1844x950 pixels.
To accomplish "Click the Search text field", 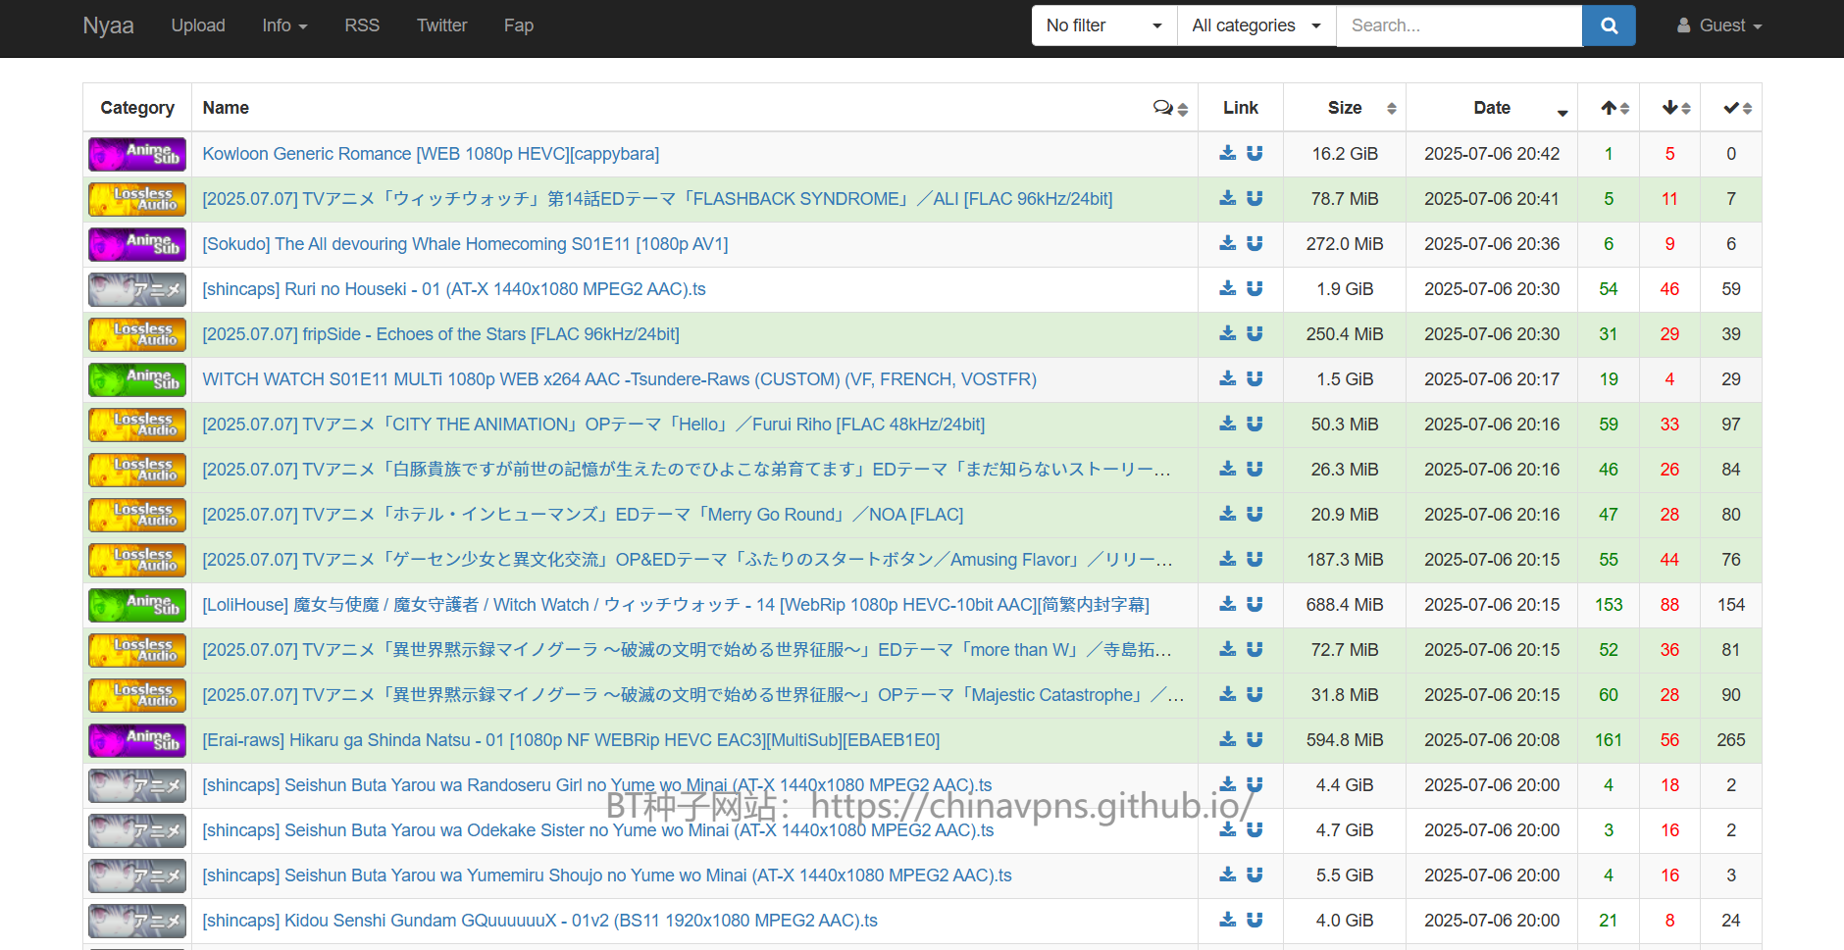I will tap(1459, 25).
